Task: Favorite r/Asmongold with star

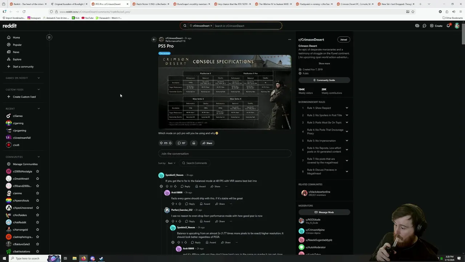Action: click(37, 230)
